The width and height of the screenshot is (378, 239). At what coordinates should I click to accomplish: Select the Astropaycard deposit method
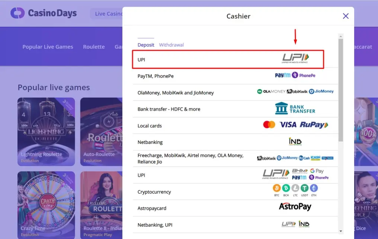[x=235, y=208]
